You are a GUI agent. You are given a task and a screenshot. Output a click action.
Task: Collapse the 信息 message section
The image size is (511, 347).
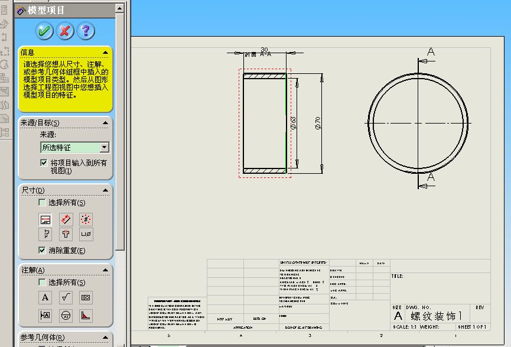click(105, 53)
